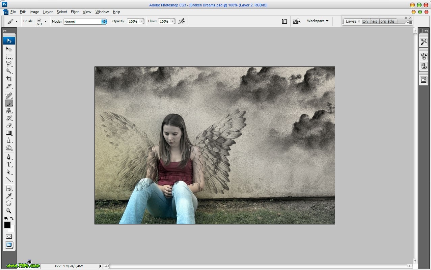Activate the Horizontal Type tool
The width and height of the screenshot is (431, 270).
[x=9, y=165]
